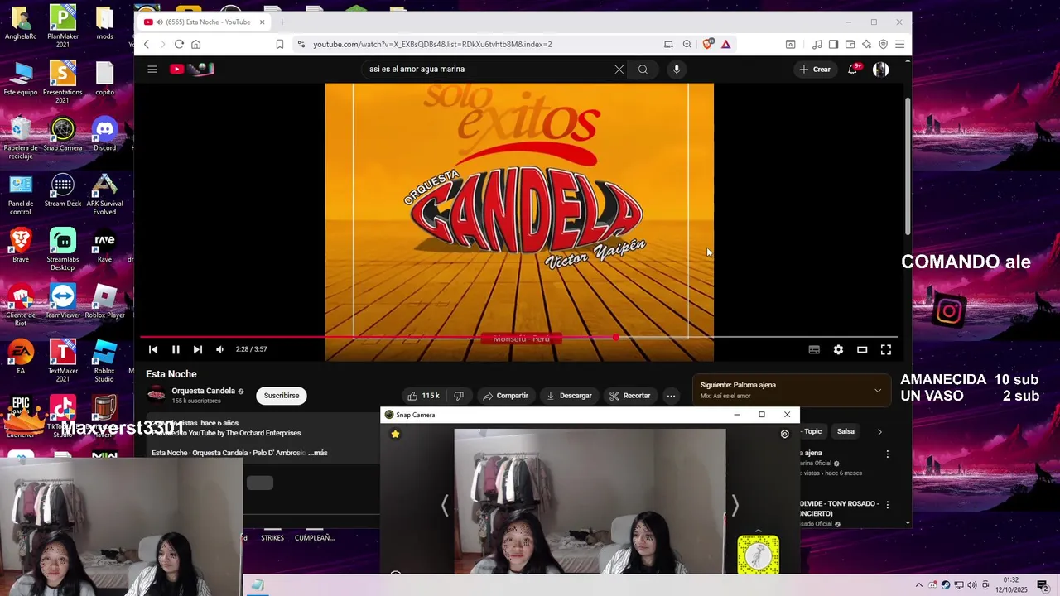
Task: Expand description with ...más
Action: coord(318,453)
